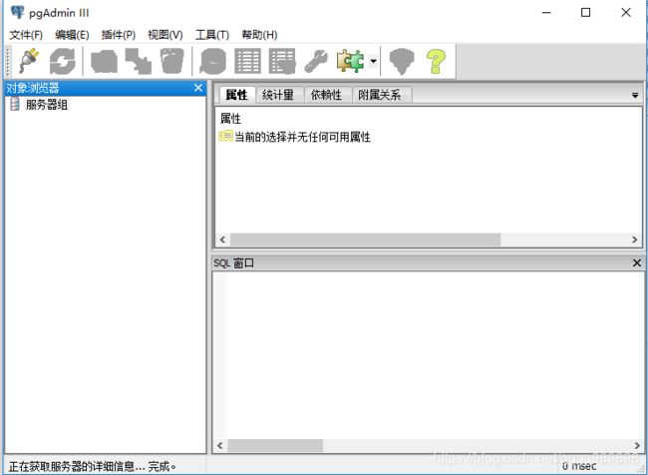Image resolution: width=648 pixels, height=475 pixels.
Task: Click the Refresh arrows toolbar icon
Action: click(x=63, y=61)
